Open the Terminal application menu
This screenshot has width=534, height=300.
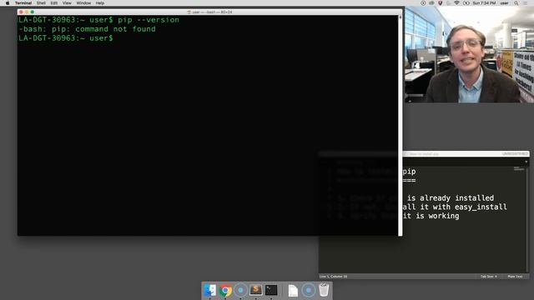[x=23, y=3]
